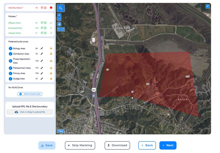
Task: Select the SB marker on the map
Action: [148, 84]
